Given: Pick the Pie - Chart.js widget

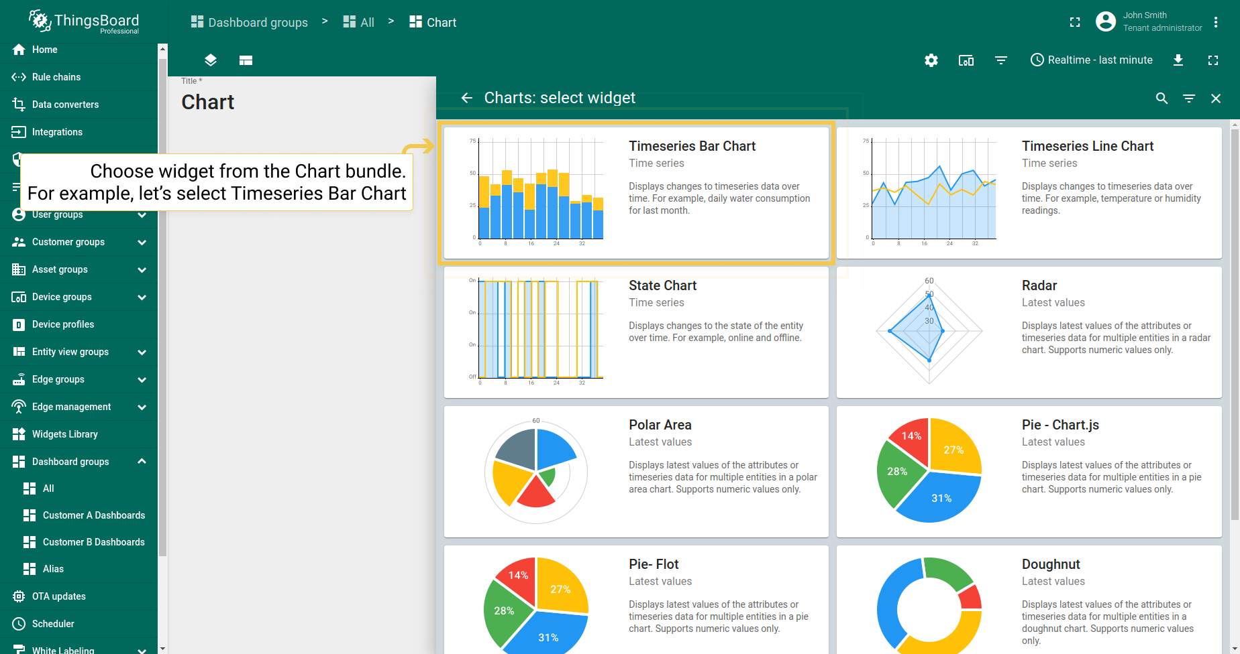Looking at the screenshot, I should click(x=1029, y=472).
